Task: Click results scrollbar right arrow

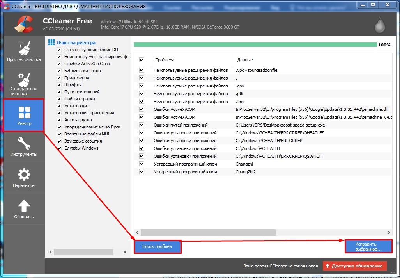Action: pyautogui.click(x=389, y=233)
